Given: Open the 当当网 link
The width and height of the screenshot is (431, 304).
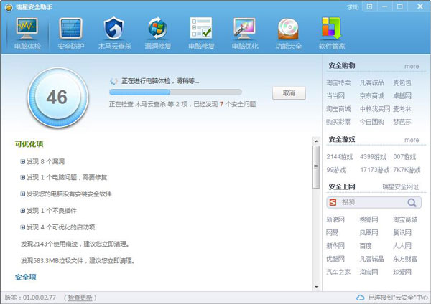Looking at the screenshot, I should point(335,96).
